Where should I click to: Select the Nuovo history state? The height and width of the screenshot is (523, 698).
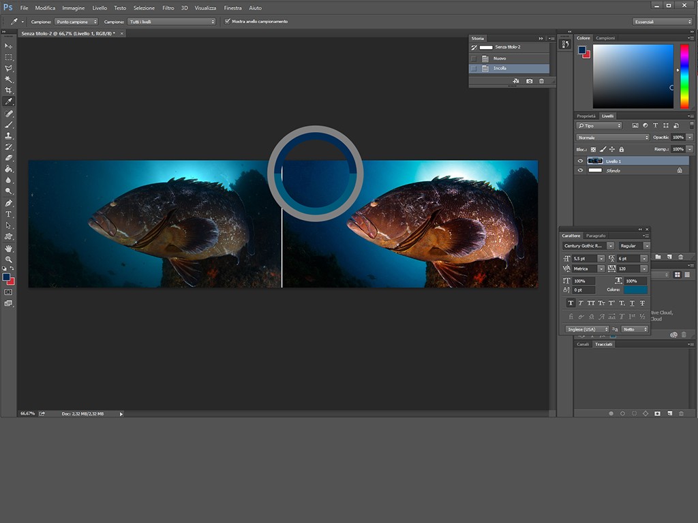[x=500, y=59]
